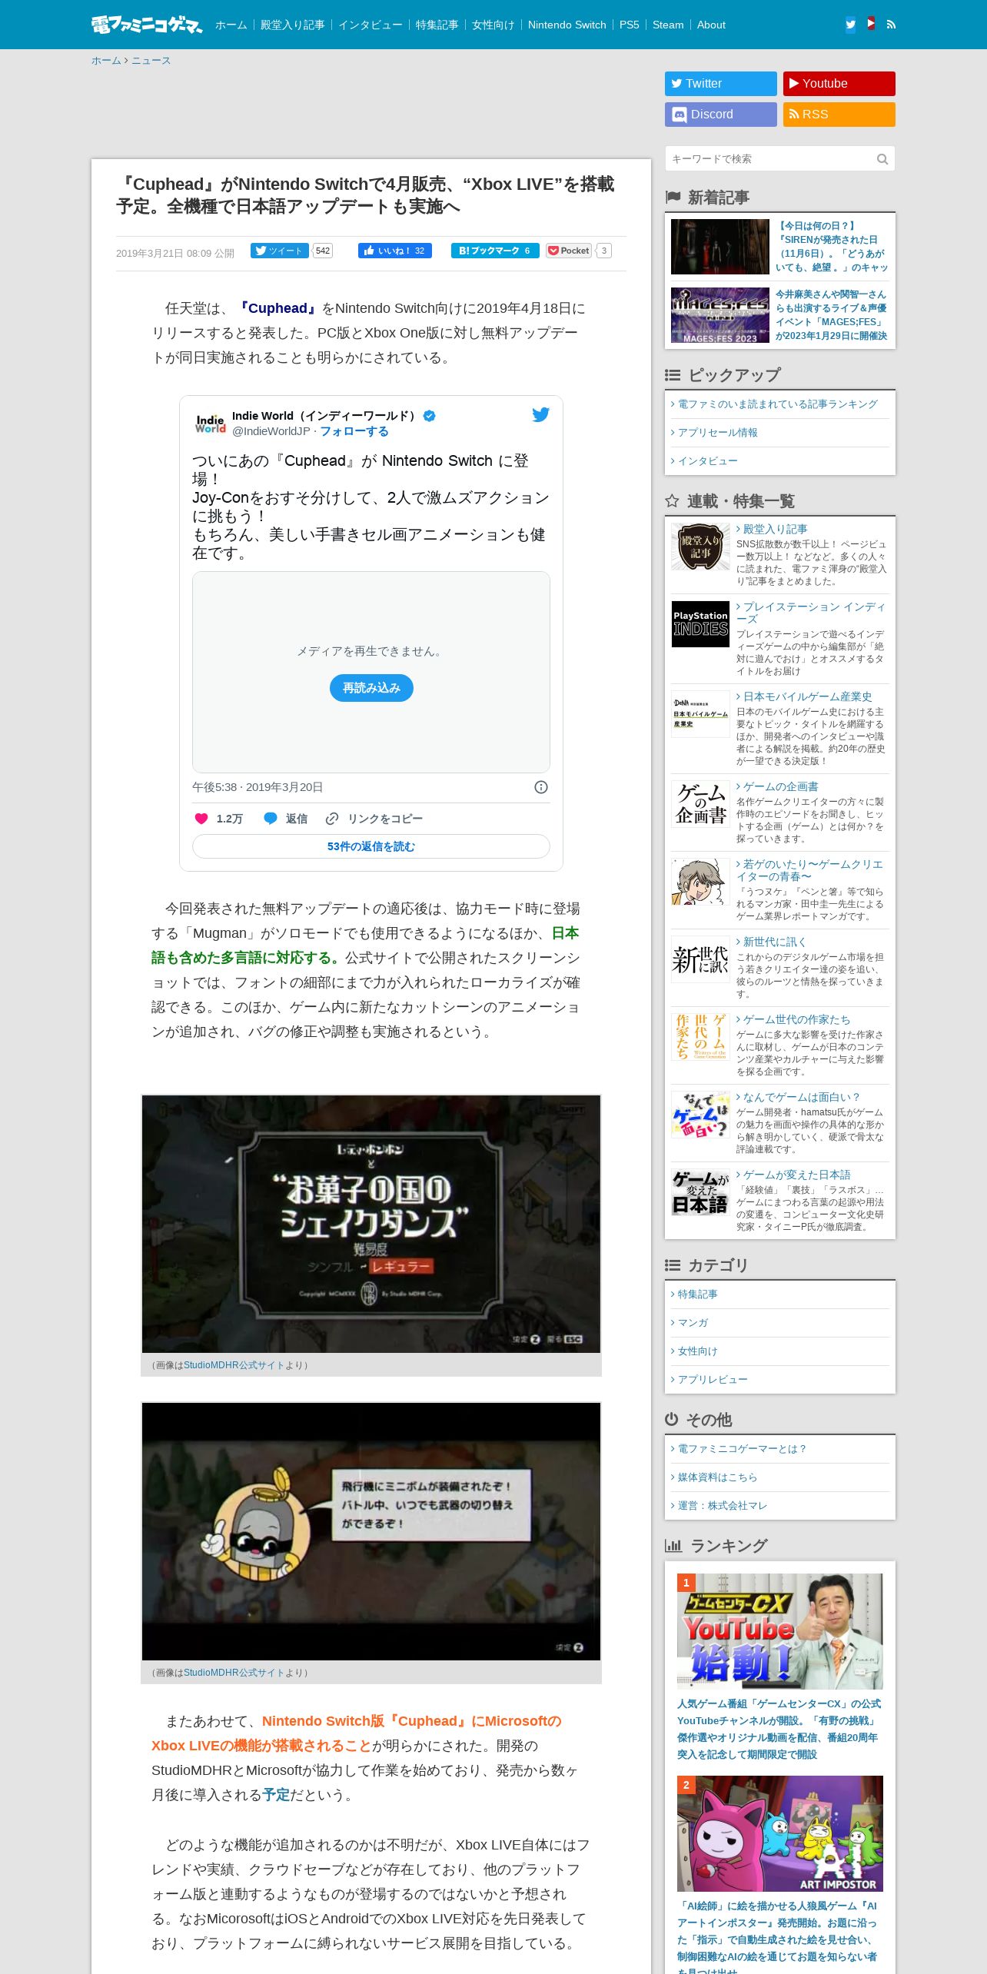Viewport: 987px width, 1974px height.
Task: Click the Twitter bird on the embedded tweet
Action: [x=541, y=414]
